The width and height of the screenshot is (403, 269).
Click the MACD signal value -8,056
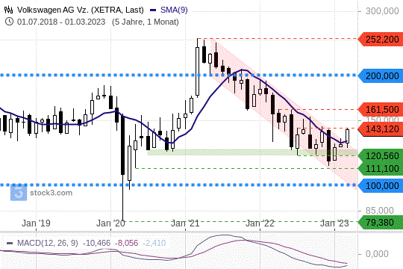(x=126, y=243)
